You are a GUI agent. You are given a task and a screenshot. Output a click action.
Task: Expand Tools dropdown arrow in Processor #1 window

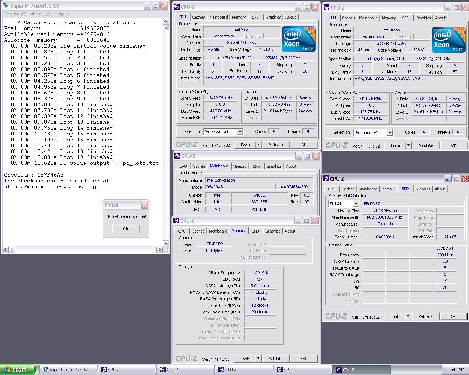point(258,145)
